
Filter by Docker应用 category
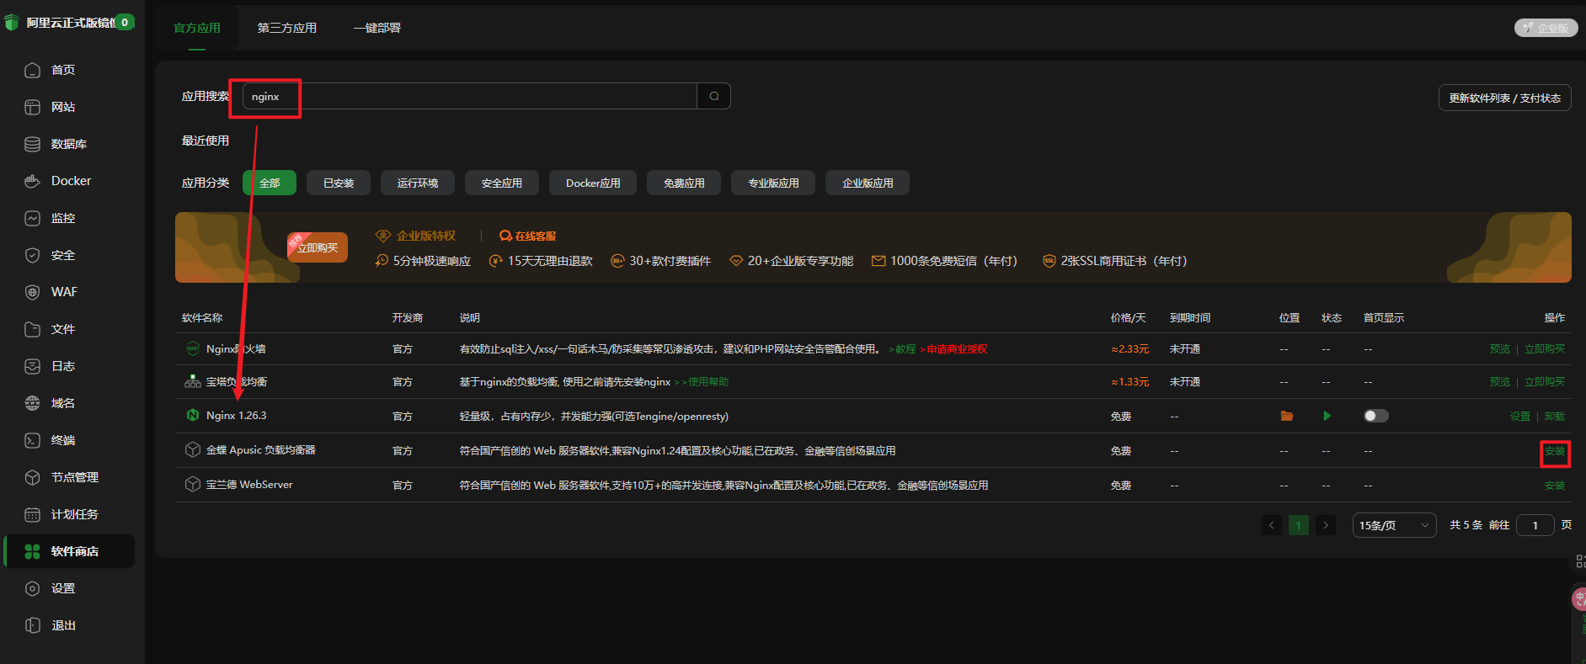point(593,183)
